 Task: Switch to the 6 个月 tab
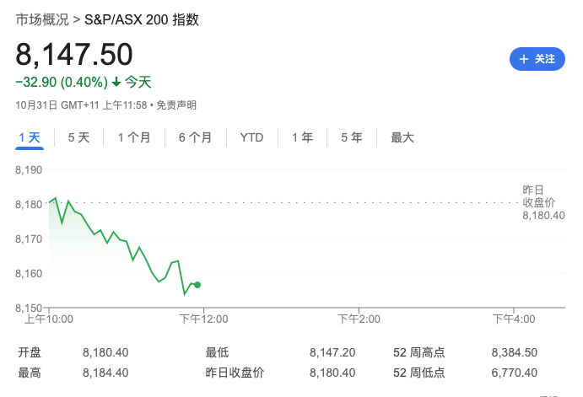tap(195, 137)
